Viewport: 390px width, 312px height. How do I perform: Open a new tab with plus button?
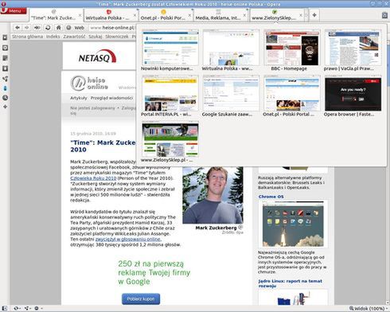coord(314,15)
